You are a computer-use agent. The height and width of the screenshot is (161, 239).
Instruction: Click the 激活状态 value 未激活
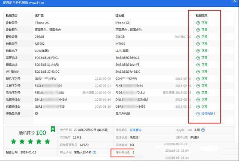click(x=134, y=138)
